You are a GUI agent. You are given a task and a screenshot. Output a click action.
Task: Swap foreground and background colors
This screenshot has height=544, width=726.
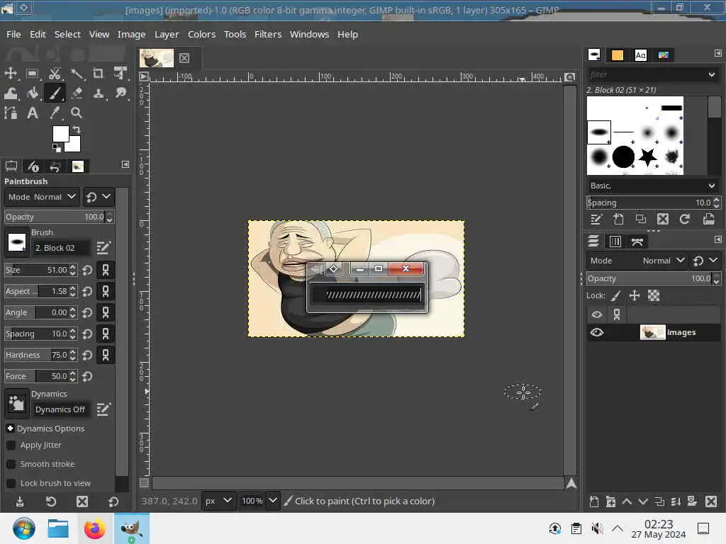pyautogui.click(x=77, y=130)
